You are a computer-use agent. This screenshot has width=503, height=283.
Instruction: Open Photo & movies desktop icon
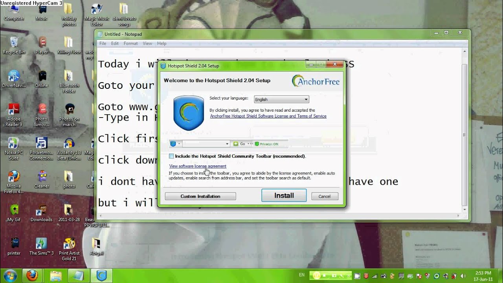coord(42,115)
